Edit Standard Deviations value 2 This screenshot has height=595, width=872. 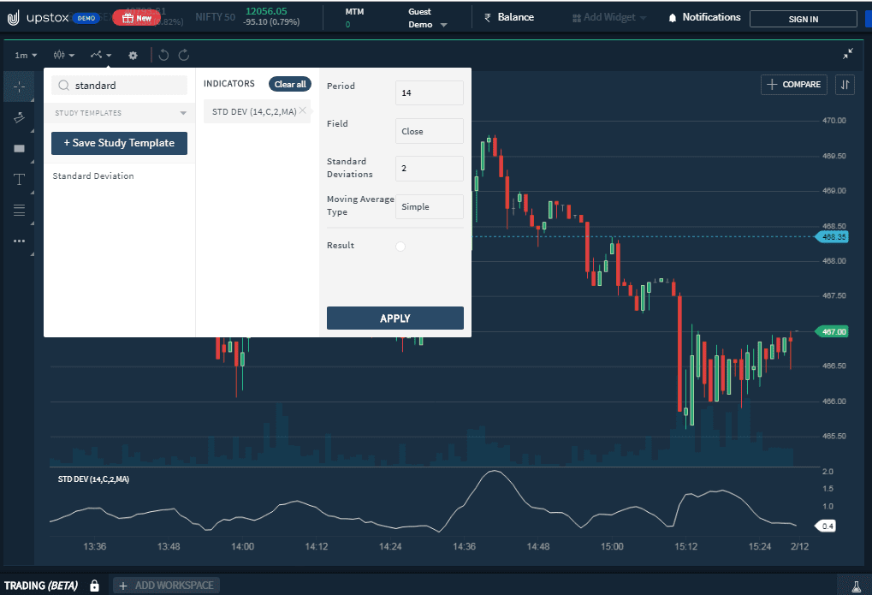coord(429,169)
